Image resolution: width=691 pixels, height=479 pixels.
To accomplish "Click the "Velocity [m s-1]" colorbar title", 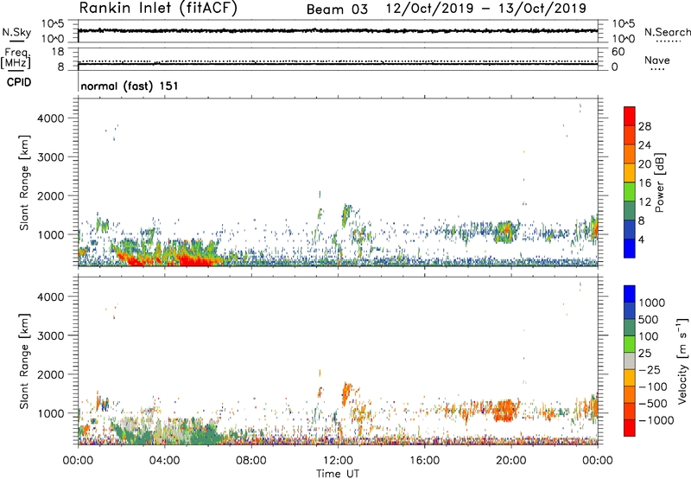I will point(682,361).
